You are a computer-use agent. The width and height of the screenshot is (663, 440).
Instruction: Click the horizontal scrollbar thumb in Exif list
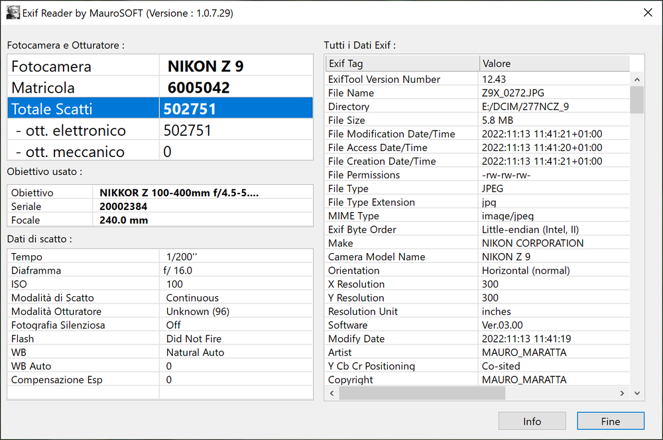click(x=422, y=393)
